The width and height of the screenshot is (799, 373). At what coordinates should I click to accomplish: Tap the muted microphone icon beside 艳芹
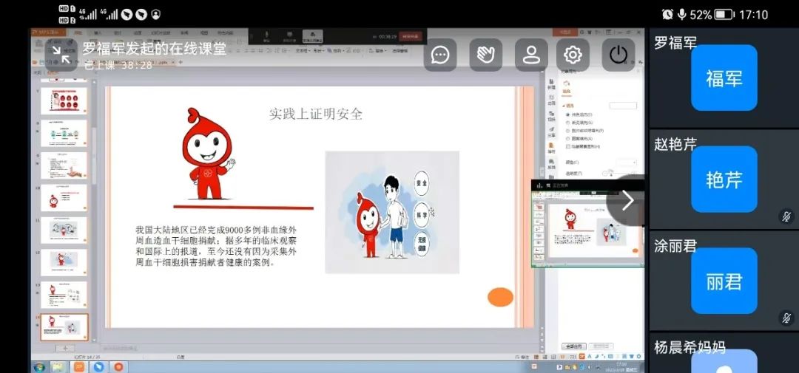click(786, 216)
